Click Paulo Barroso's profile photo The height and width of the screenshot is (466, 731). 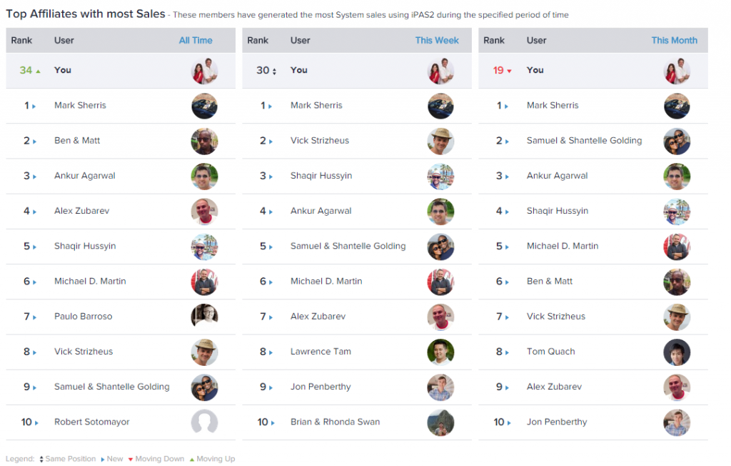[204, 317]
